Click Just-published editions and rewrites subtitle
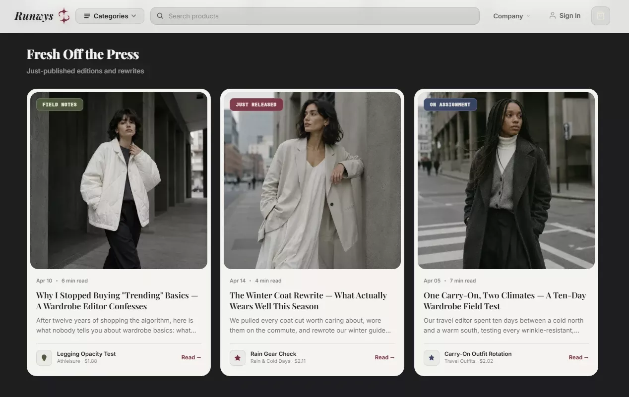The width and height of the screenshot is (629, 397). [x=85, y=71]
